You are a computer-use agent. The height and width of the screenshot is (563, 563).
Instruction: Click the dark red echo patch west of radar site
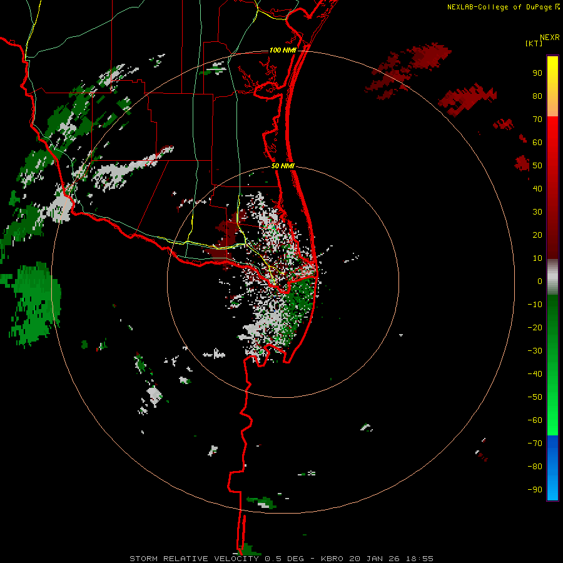tap(226, 239)
